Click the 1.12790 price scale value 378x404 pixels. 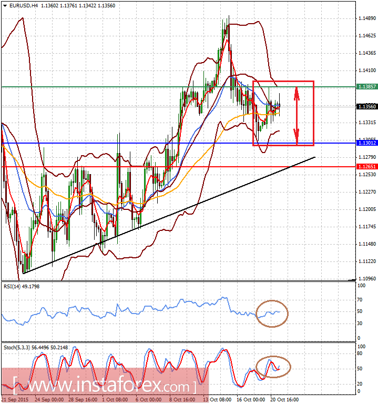coord(367,157)
